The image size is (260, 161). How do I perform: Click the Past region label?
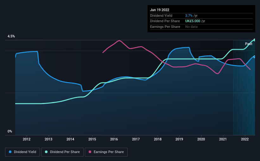point(249,44)
